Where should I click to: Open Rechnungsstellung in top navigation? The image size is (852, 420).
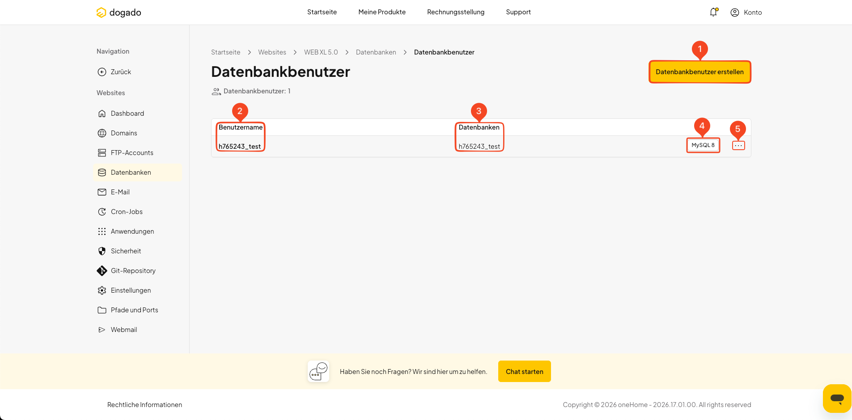pyautogui.click(x=456, y=12)
